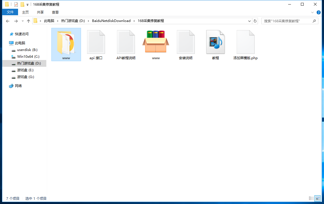Open the address bar history dropdown
Screen dimensions: 324x204
coord(249,21)
